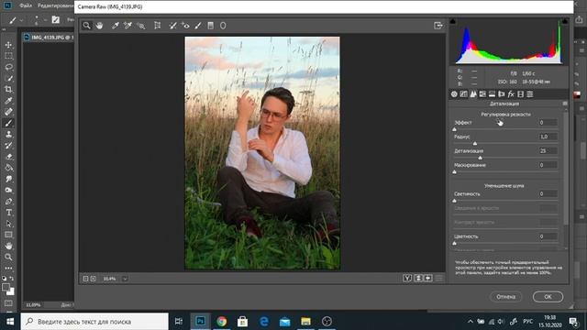Image resolution: width=587 pixels, height=330 pixels.
Task: Select the Zoom tool in Camera Raw toolbar
Action: point(86,26)
